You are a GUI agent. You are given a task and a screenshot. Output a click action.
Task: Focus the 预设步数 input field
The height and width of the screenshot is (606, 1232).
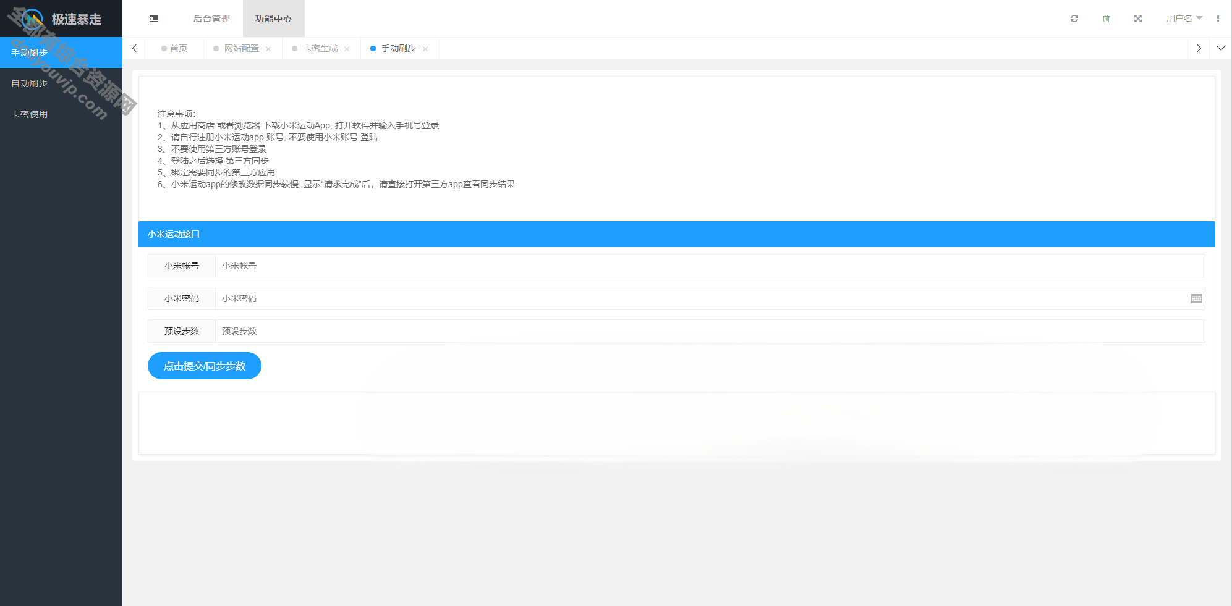coord(710,331)
